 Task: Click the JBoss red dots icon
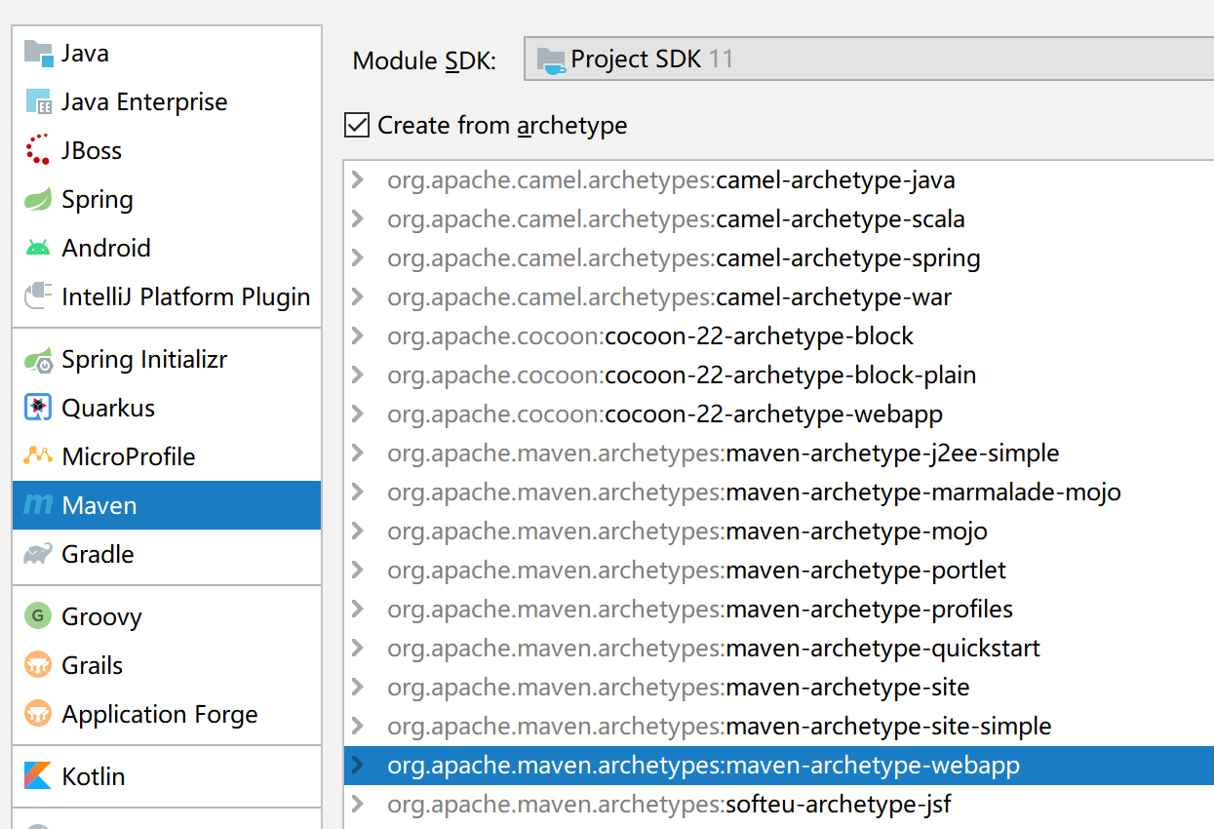coord(38,150)
